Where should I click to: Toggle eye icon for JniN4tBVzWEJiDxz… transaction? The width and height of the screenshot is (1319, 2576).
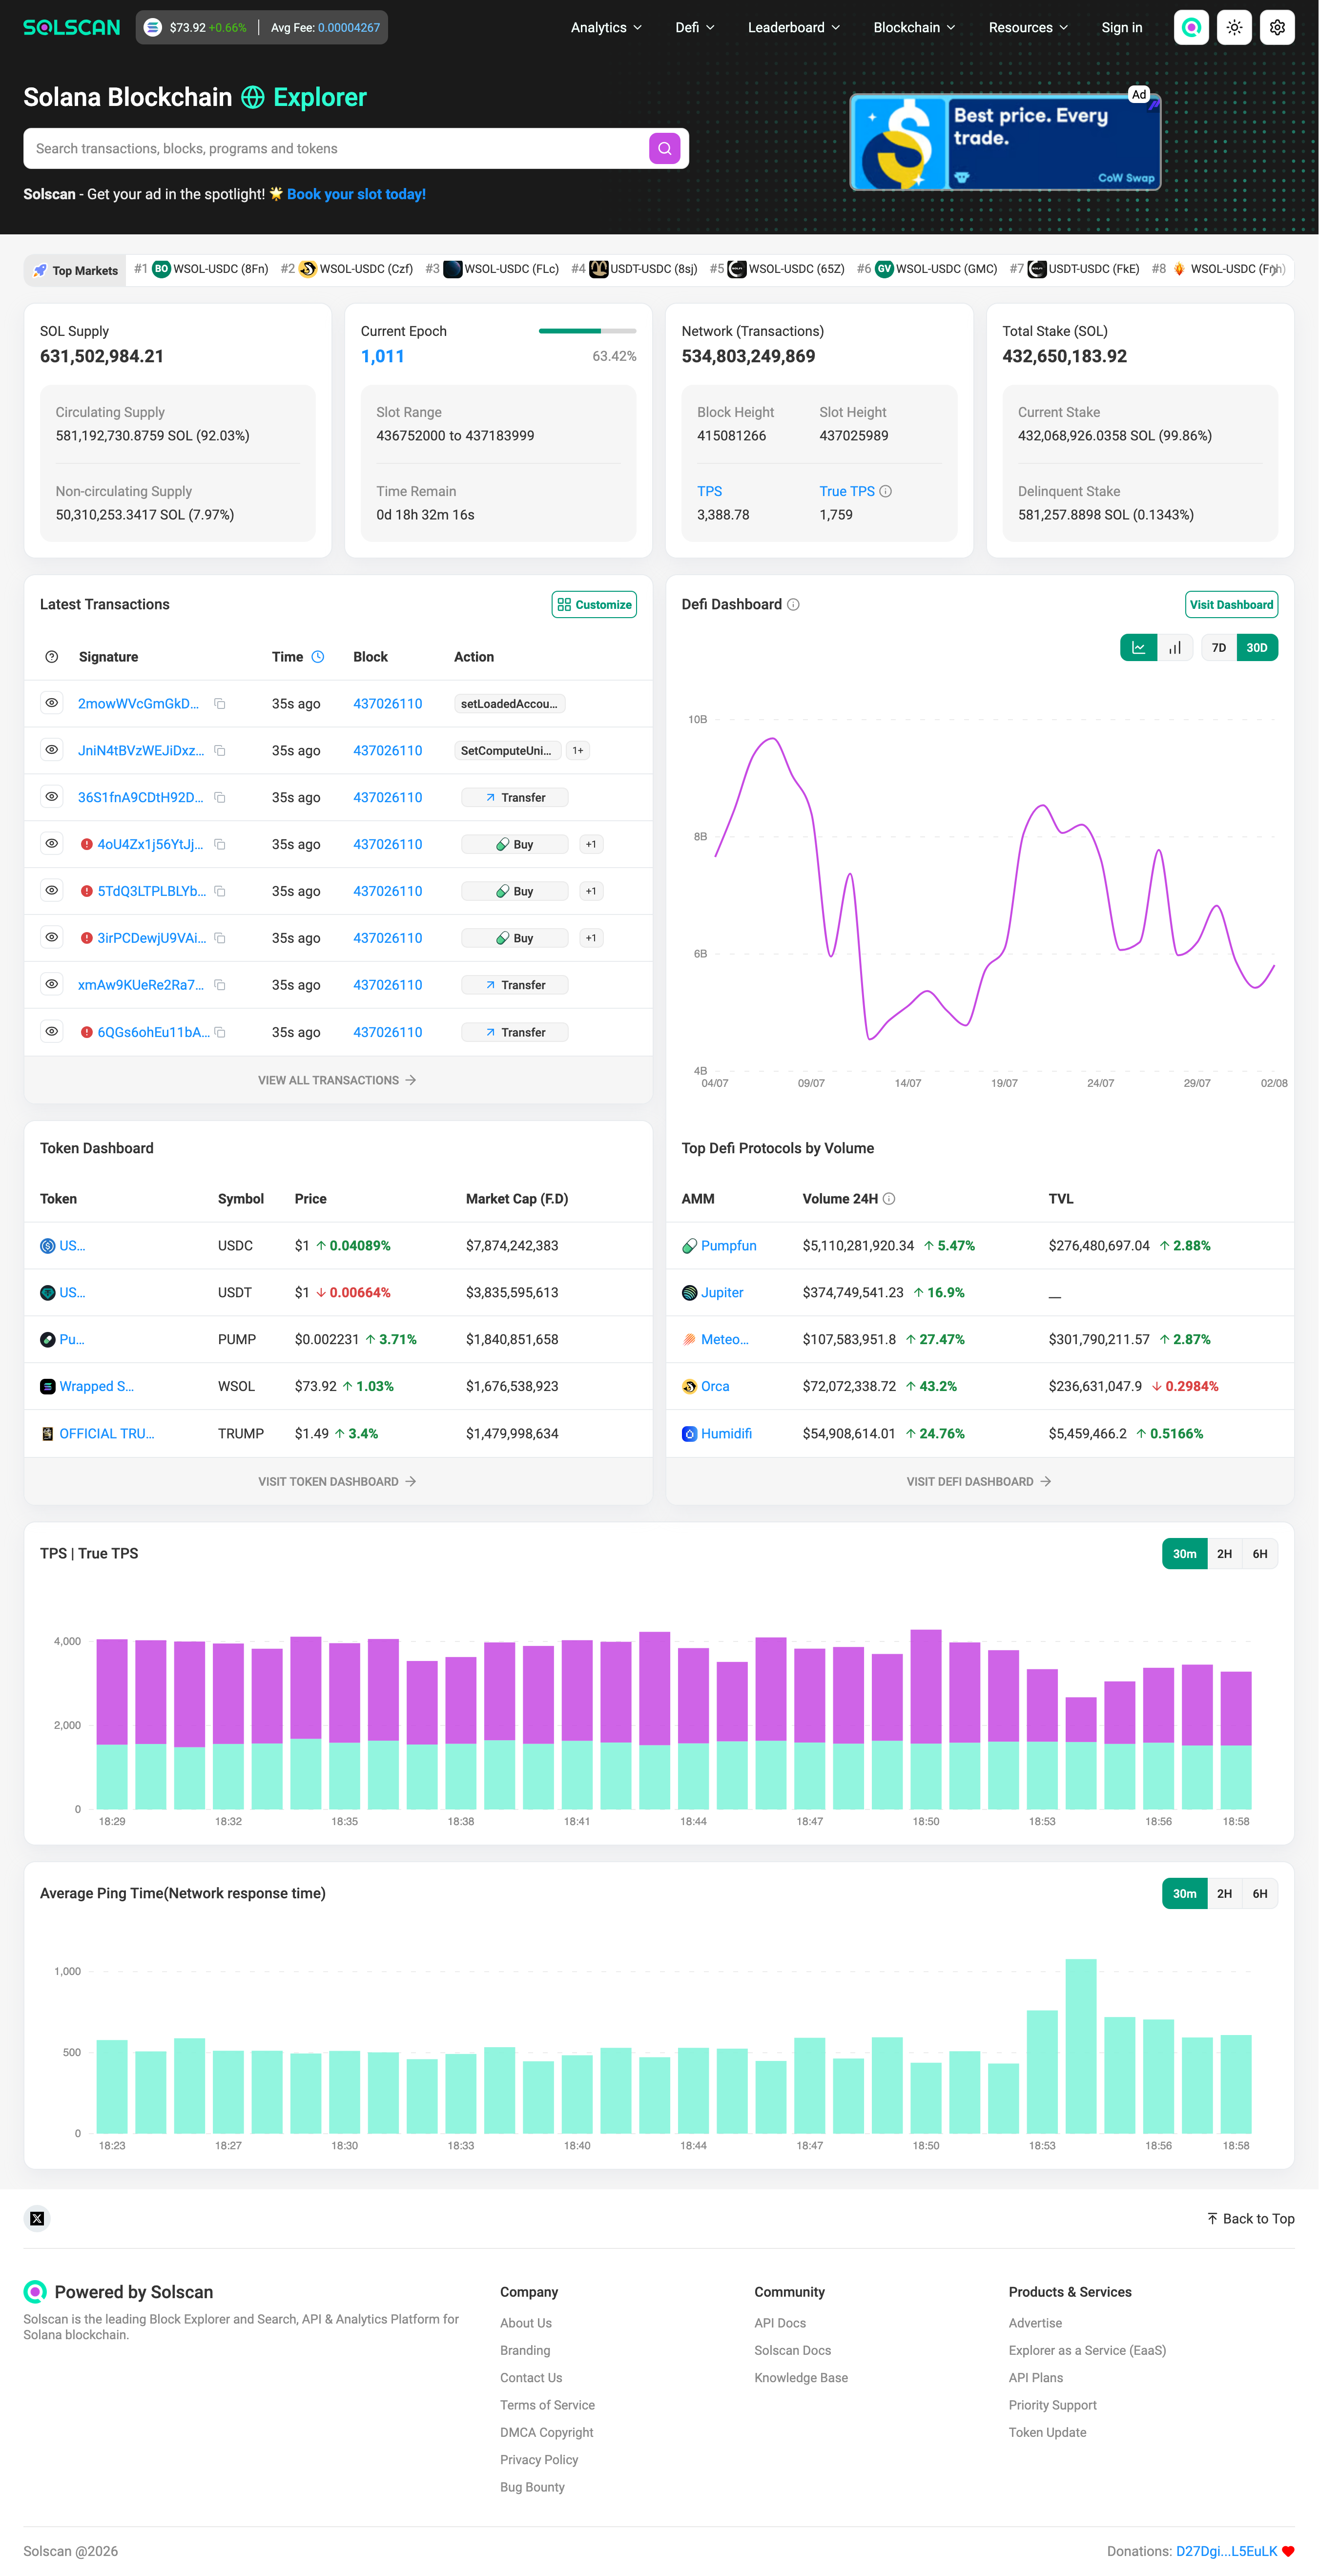click(x=52, y=750)
